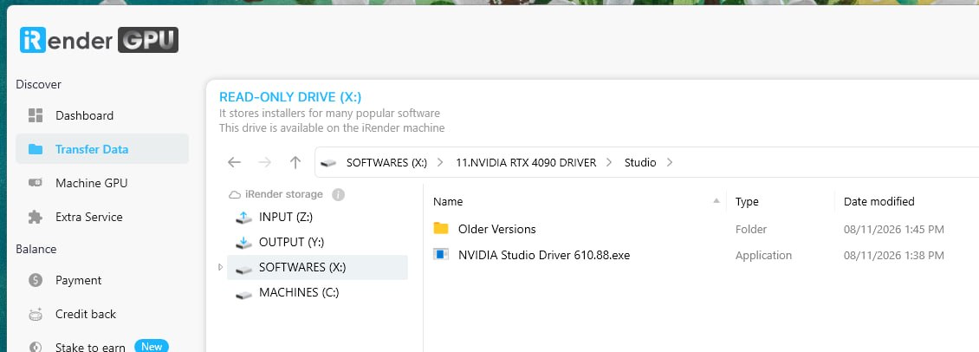Click the READ-ONLY DRIVE (X:) heading
This screenshot has height=352, width=979.
coord(290,97)
